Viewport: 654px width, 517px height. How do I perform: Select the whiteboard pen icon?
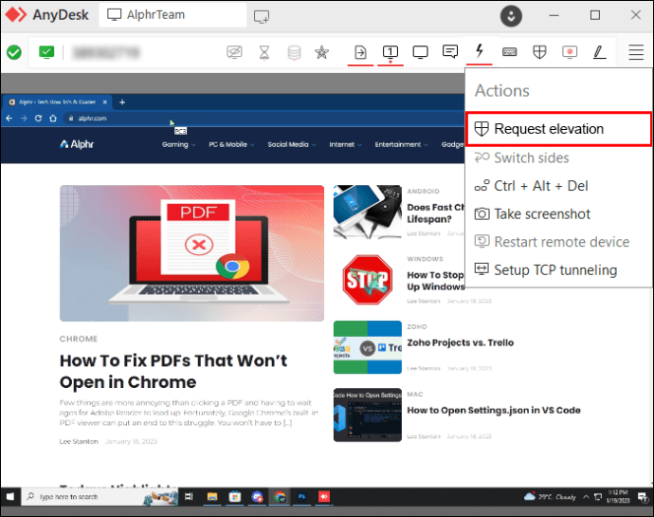[x=599, y=52]
